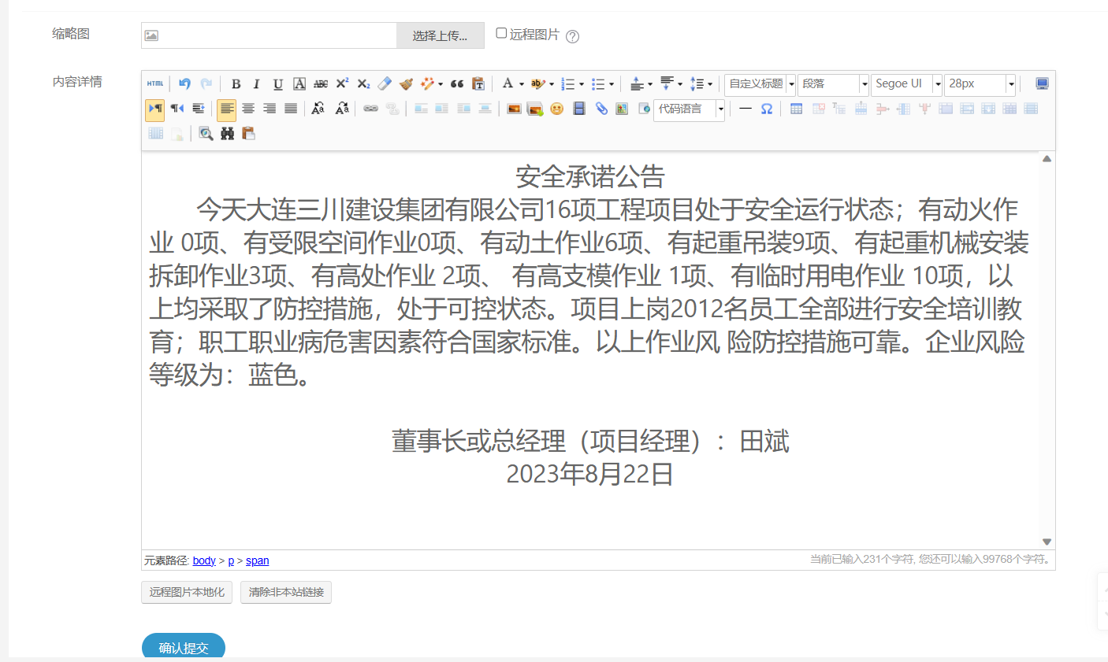Screen dimensions: 1108x662
Task: Insert a bulleted list
Action: [598, 83]
